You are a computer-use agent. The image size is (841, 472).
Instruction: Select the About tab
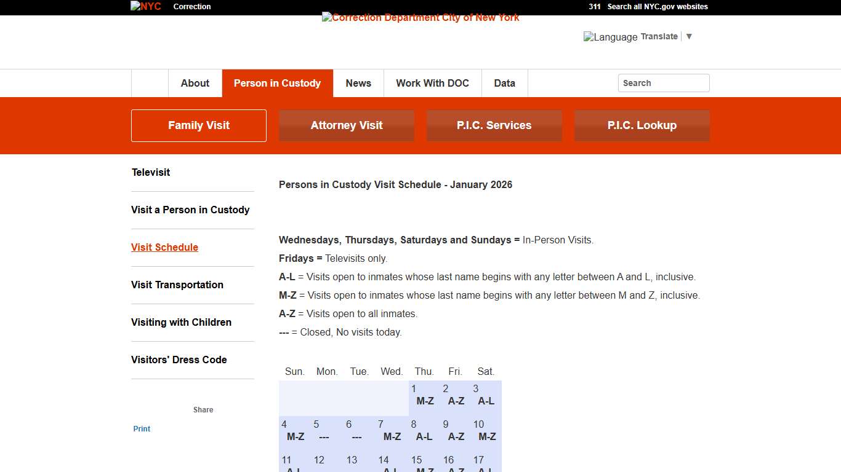[195, 83]
